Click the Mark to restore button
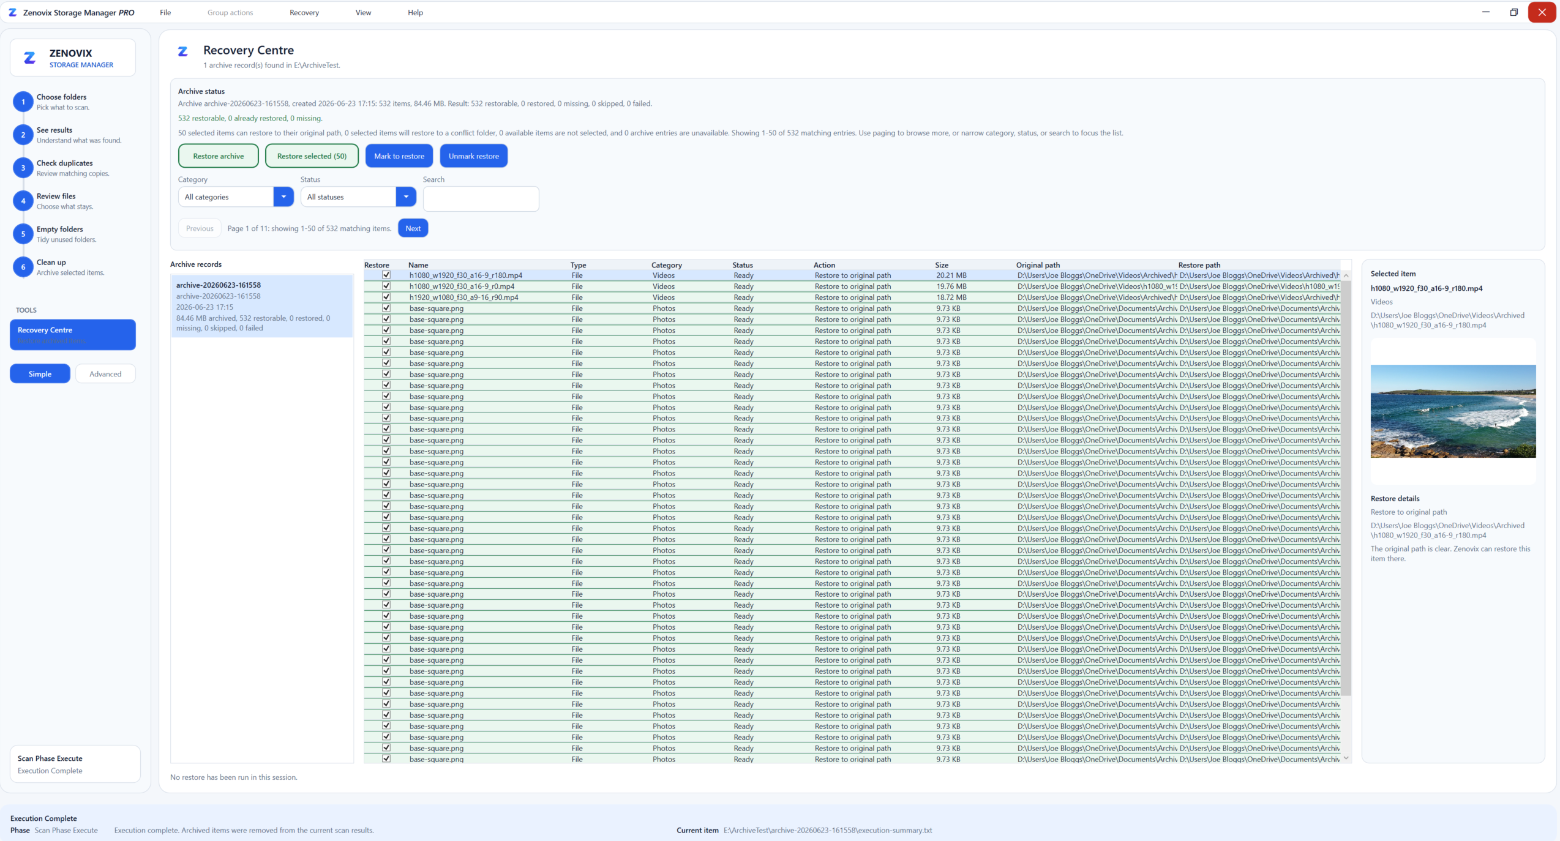The width and height of the screenshot is (1560, 841). [399, 155]
